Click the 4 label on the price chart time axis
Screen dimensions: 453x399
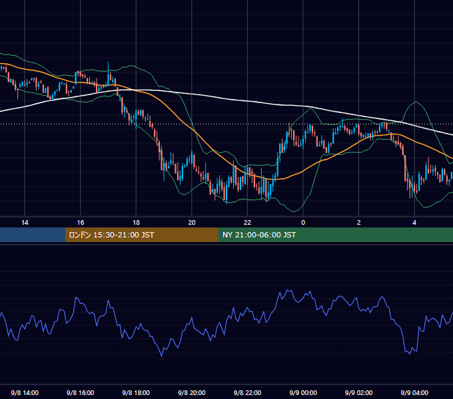[x=414, y=223]
